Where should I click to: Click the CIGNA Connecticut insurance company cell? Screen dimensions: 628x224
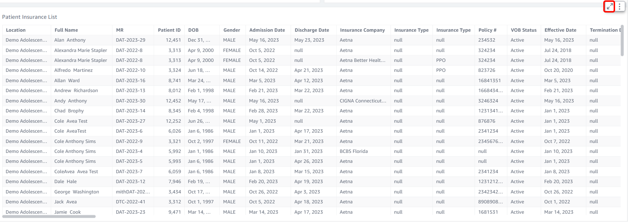(x=363, y=101)
